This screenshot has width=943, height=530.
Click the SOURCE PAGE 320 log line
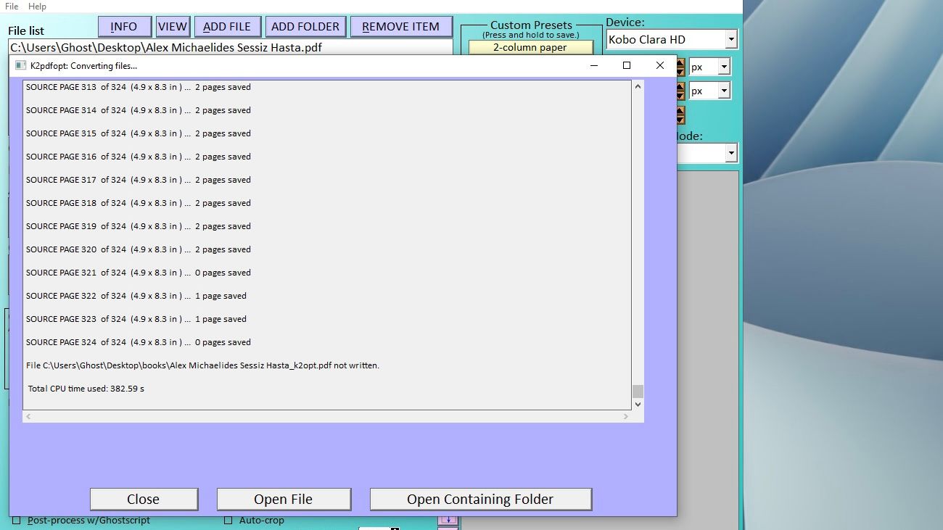pyautogui.click(x=139, y=249)
